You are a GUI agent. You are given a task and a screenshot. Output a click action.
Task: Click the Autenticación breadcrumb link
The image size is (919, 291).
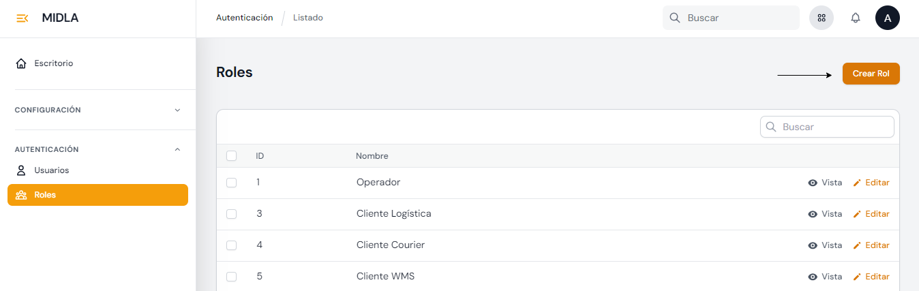point(244,18)
